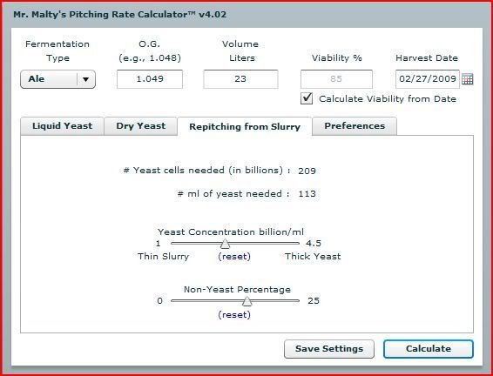
Task: Click the yeast cells needed value 209
Action: 307,171
